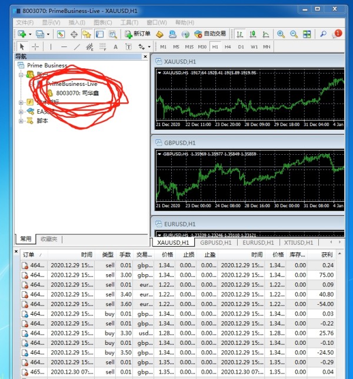Select the Prime Business root tree item
Viewport: 353px width, 379px height.
(x=47, y=65)
